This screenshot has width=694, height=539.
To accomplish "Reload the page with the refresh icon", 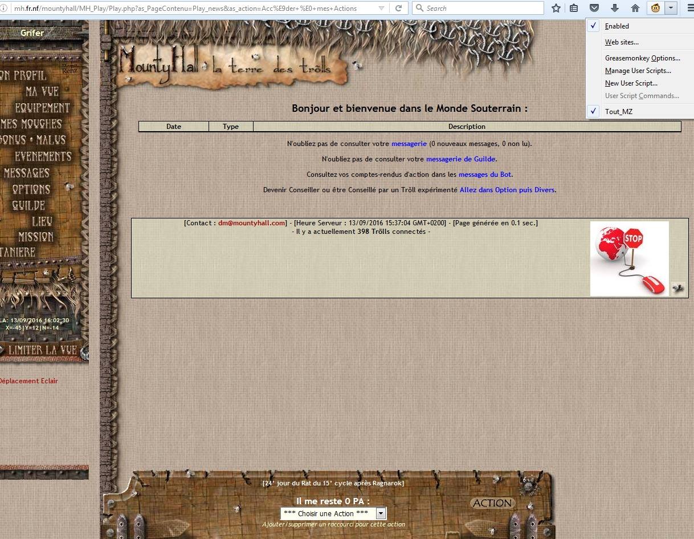I will 399,8.
